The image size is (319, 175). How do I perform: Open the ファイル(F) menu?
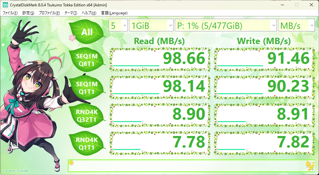pos(10,13)
